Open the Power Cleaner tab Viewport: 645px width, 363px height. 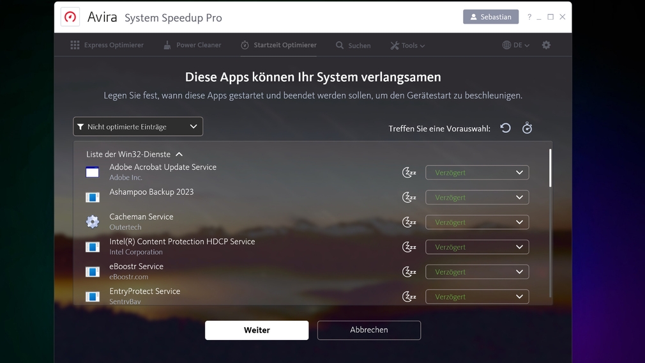tap(192, 45)
